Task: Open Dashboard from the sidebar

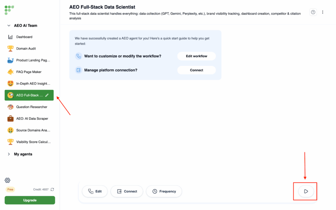Action: click(x=24, y=37)
